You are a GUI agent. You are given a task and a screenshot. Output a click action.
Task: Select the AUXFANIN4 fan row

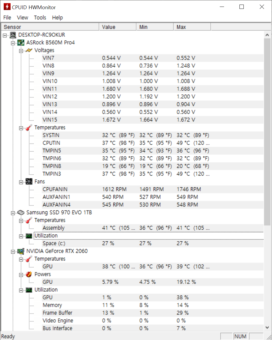coord(152,205)
